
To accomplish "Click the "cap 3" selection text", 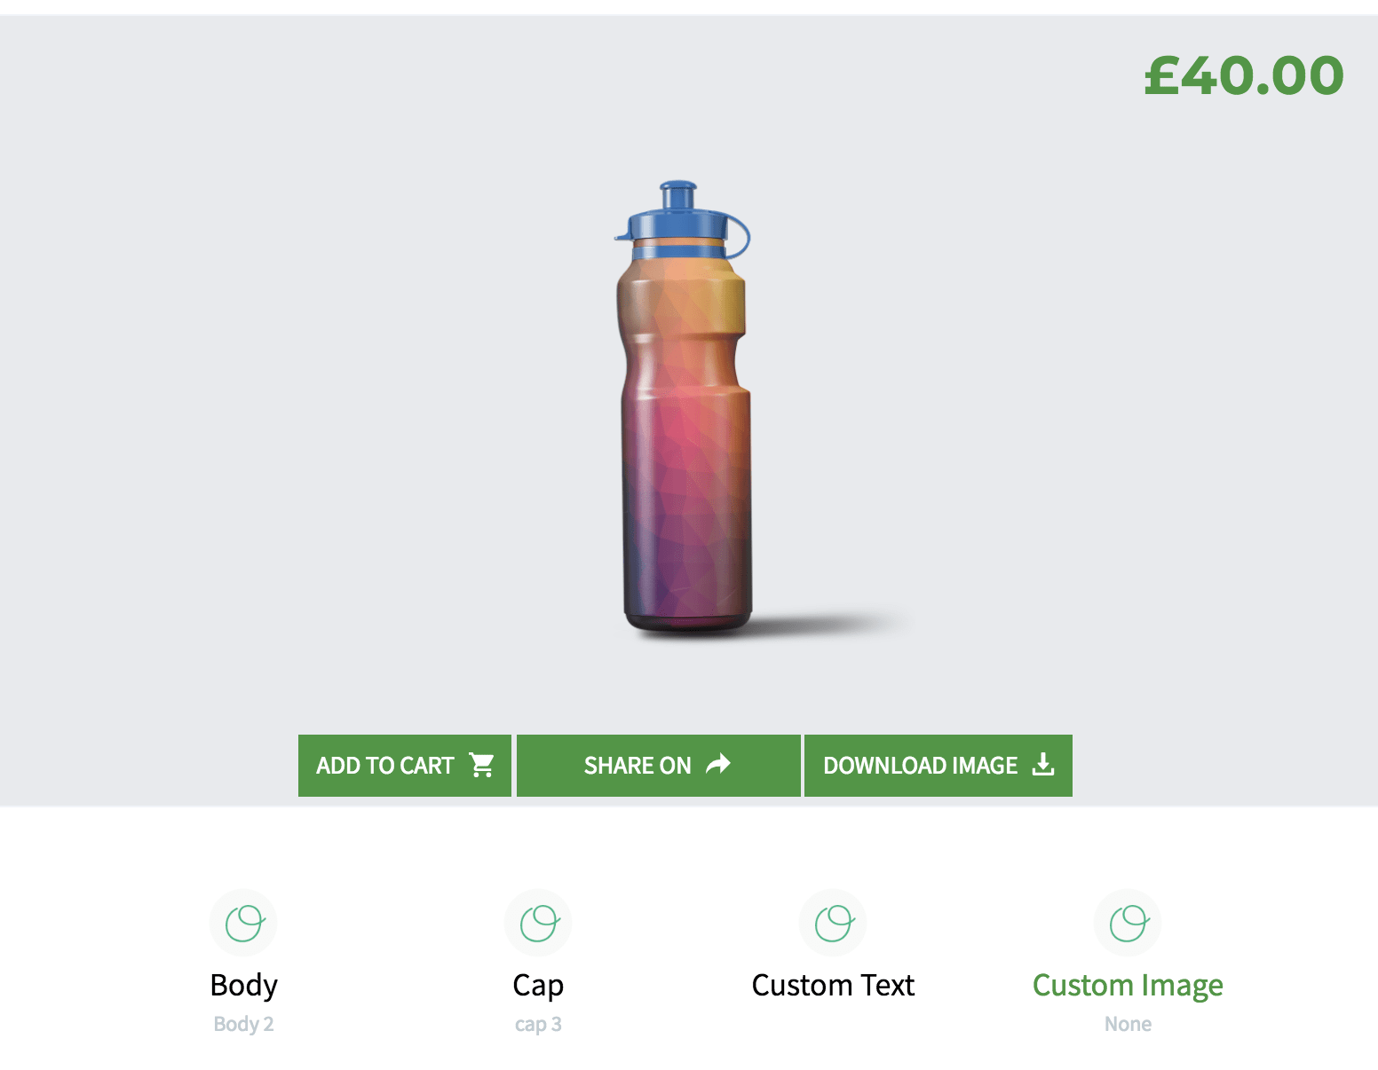I will point(538,1024).
